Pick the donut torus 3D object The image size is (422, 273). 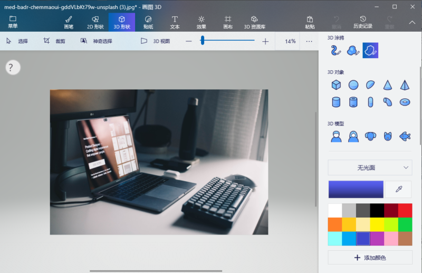click(405, 102)
